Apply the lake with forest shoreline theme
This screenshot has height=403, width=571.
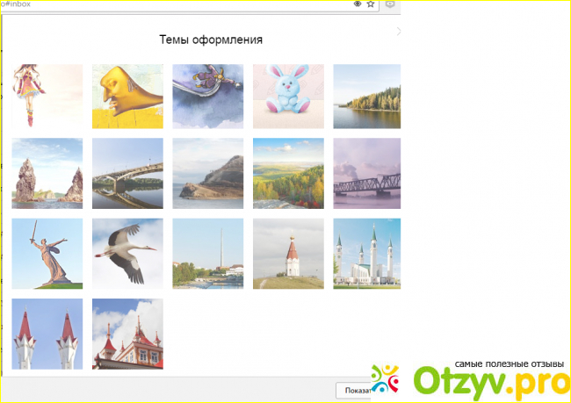click(x=366, y=96)
